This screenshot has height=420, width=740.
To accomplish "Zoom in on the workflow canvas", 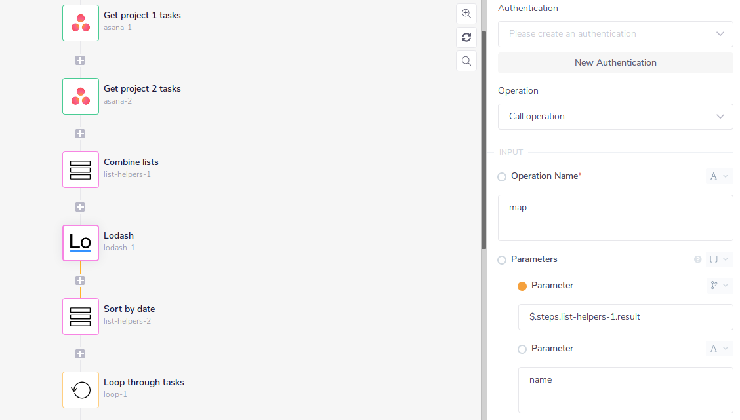I will tap(466, 14).
